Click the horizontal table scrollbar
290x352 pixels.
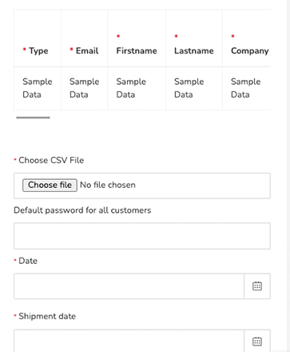tap(33, 118)
